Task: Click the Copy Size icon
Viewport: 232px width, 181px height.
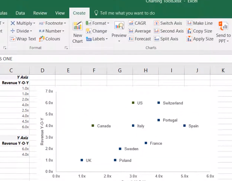Action: click(x=189, y=31)
